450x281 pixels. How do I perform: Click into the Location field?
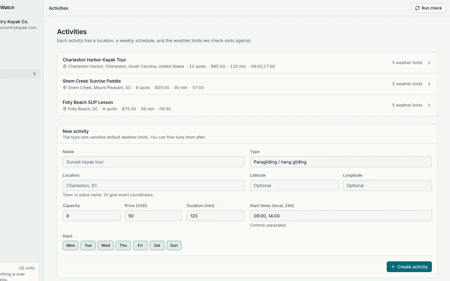point(154,185)
